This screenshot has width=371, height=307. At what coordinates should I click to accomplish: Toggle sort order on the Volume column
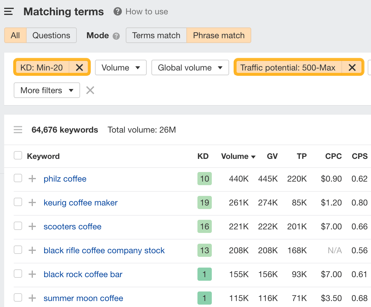coord(238,156)
